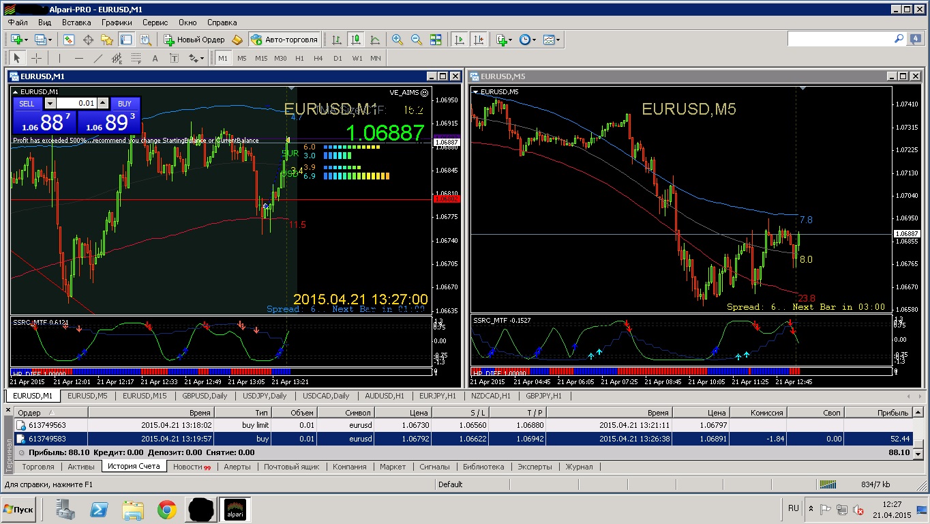Switch chart to bar chart mode

click(336, 40)
